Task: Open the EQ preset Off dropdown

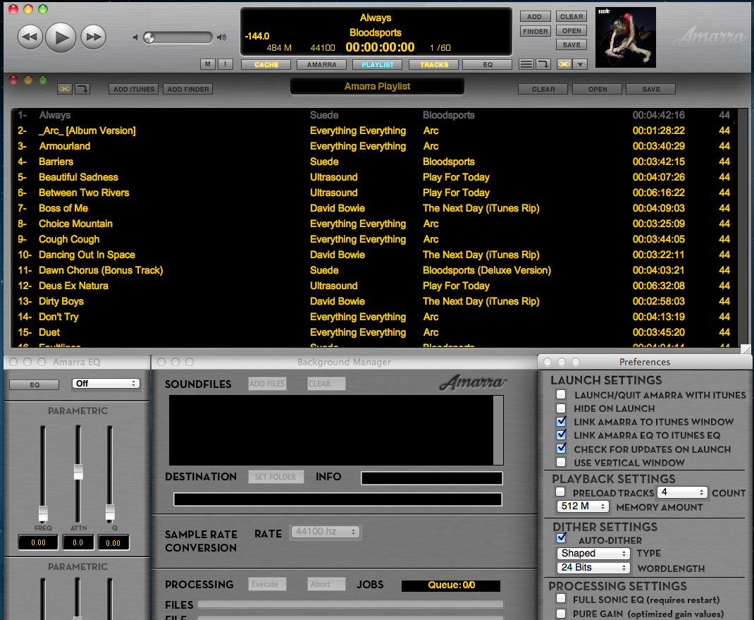Action: click(x=106, y=383)
